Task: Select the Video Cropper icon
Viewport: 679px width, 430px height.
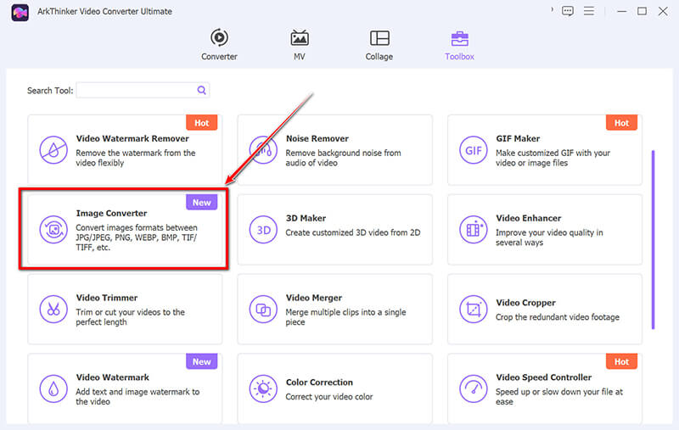Action: [473, 310]
